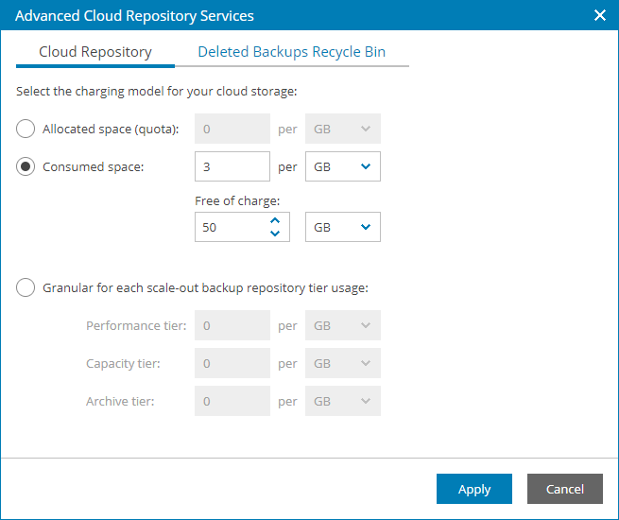This screenshot has height=520, width=619.
Task: Open Archive tier unit dropdown
Action: click(x=343, y=401)
